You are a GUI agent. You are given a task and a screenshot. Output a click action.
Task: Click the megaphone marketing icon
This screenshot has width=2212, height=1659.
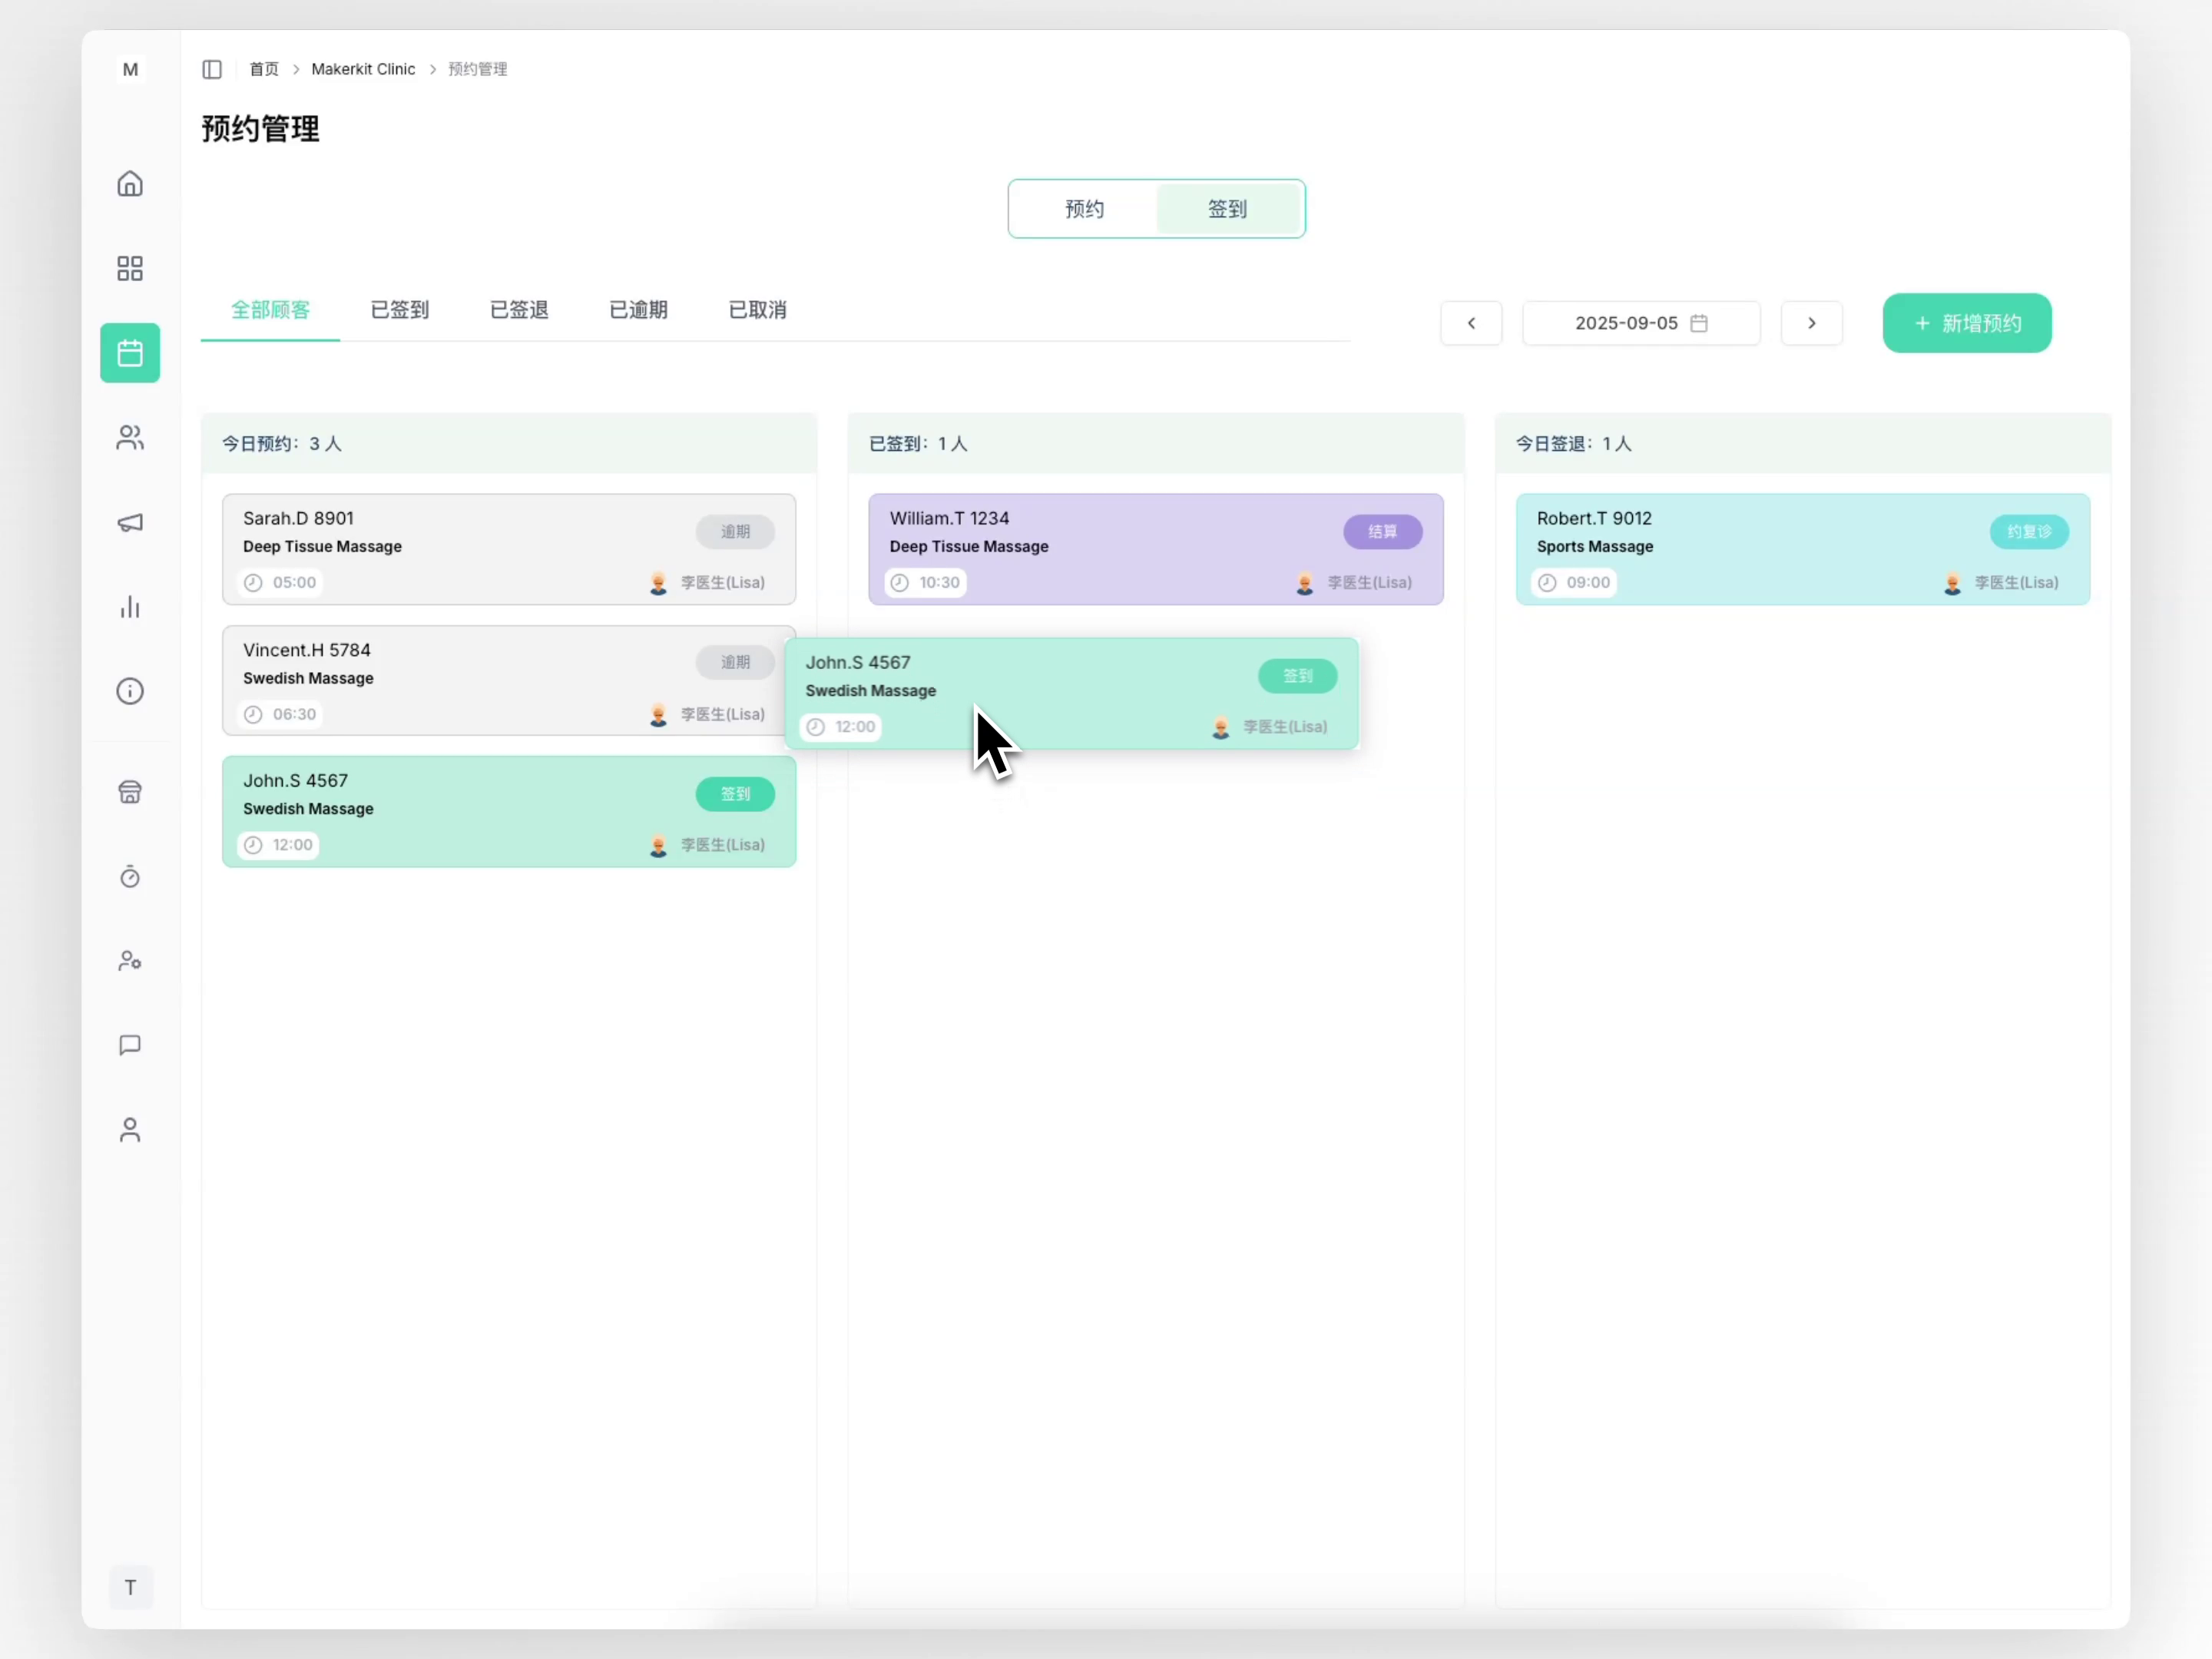pyautogui.click(x=130, y=522)
